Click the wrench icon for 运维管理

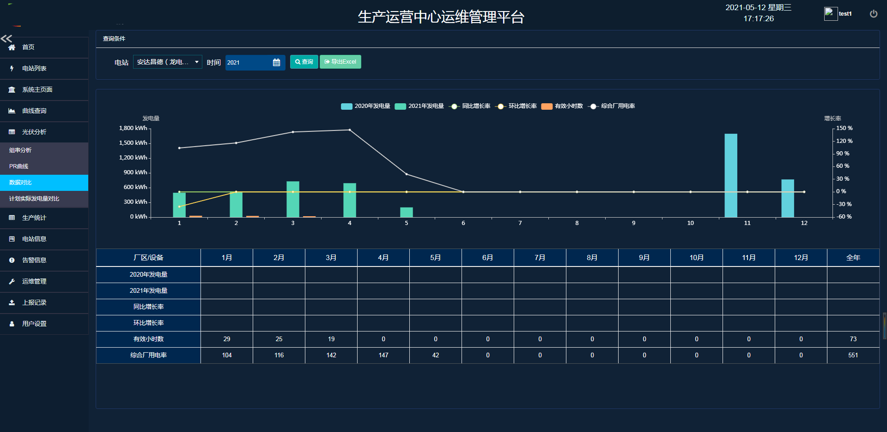pos(12,282)
